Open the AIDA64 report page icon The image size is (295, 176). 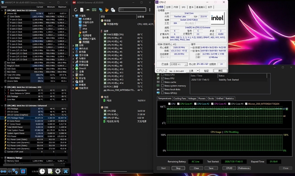[x=81, y=10]
